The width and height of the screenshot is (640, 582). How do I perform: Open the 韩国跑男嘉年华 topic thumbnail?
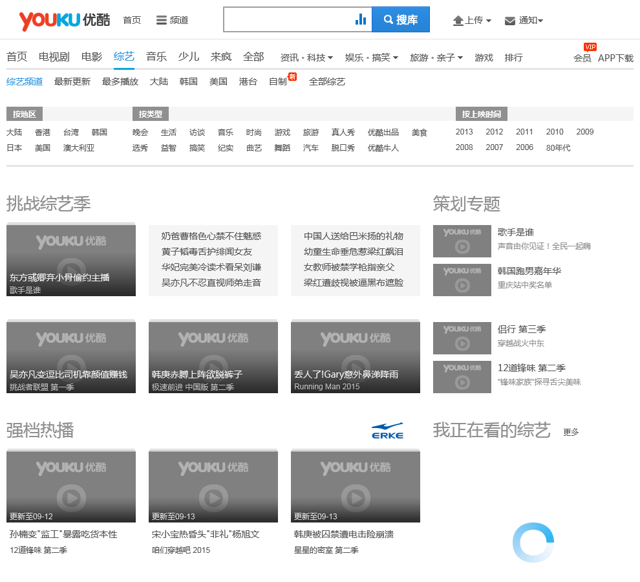[462, 280]
